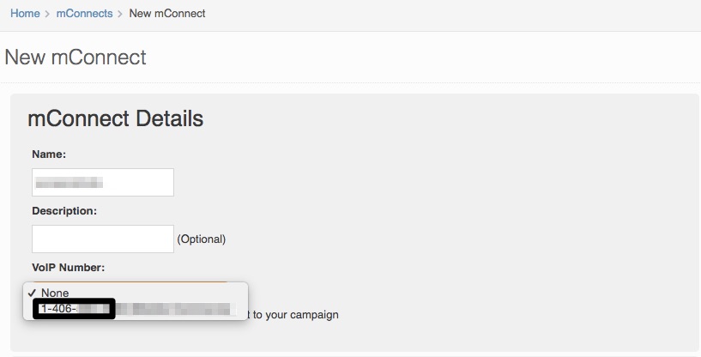Screen dimensions: 701x357
Task: Click the VoIP select box top edge
Action: pyautogui.click(x=130, y=281)
